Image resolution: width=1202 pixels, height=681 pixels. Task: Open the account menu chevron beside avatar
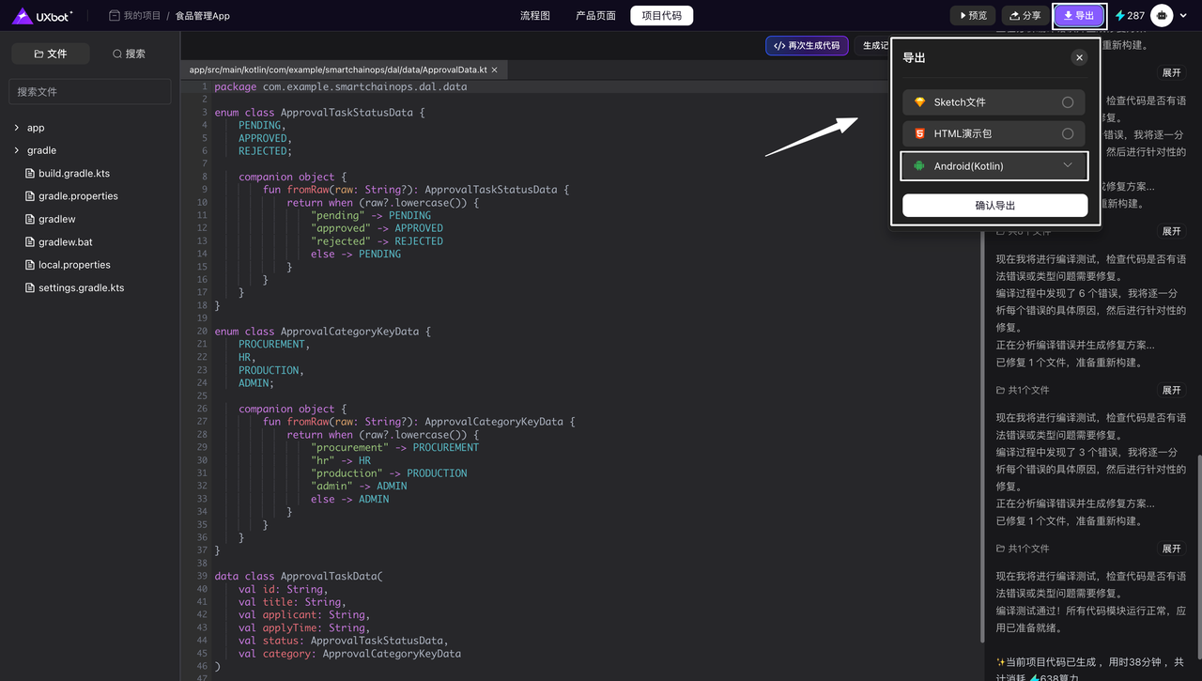click(1183, 16)
